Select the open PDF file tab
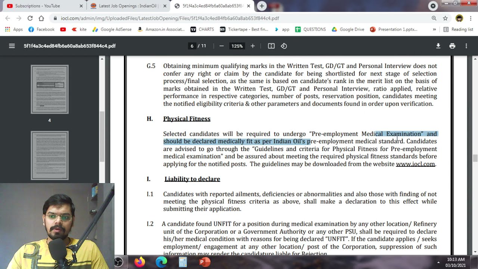Viewport: 478px width, 269px height. pos(213,6)
